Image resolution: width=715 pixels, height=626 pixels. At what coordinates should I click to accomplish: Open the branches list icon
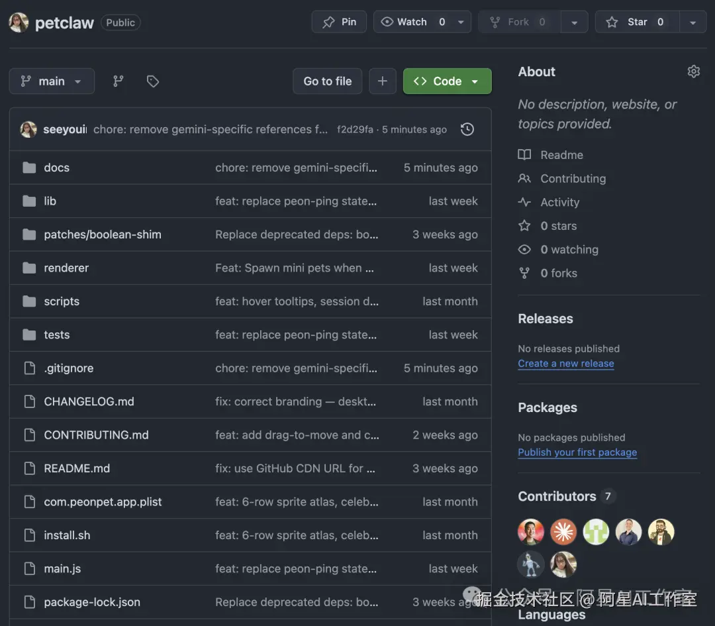(118, 81)
